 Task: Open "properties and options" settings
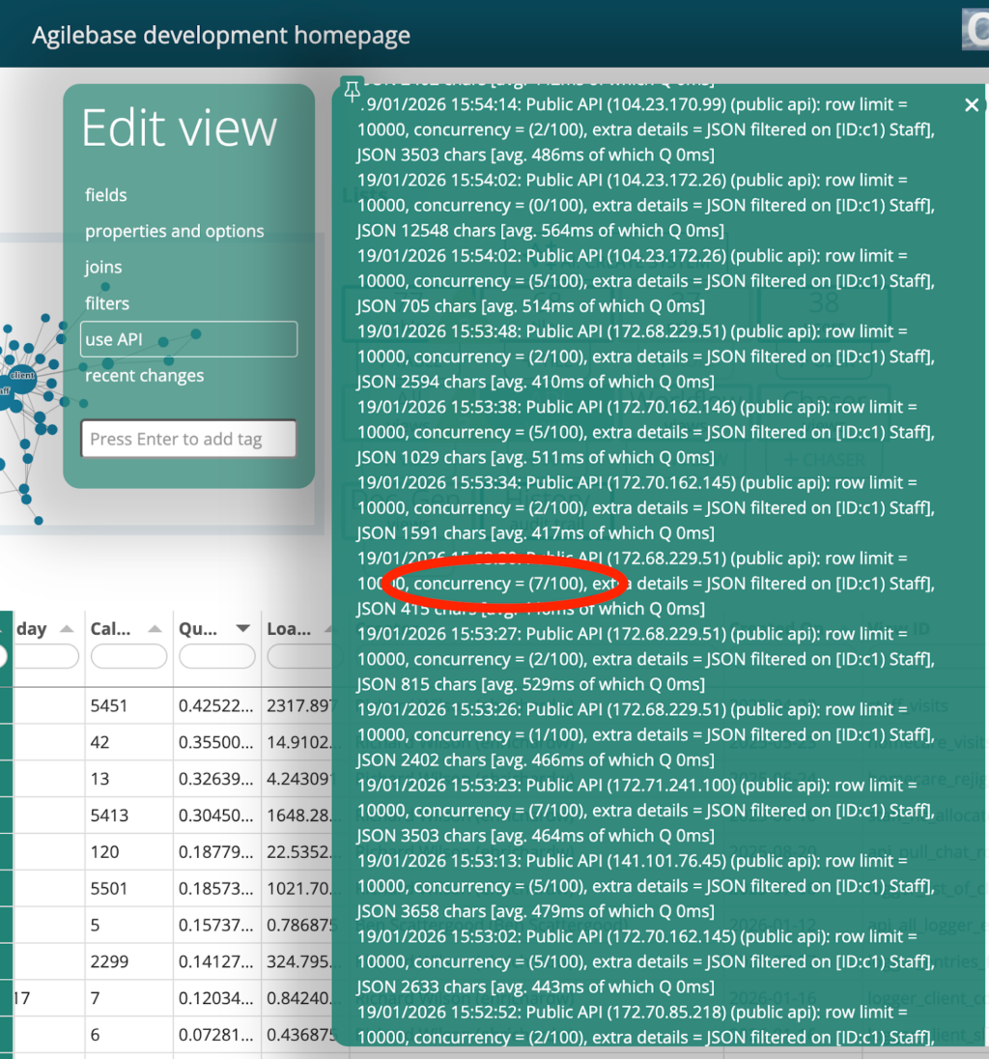click(x=175, y=231)
